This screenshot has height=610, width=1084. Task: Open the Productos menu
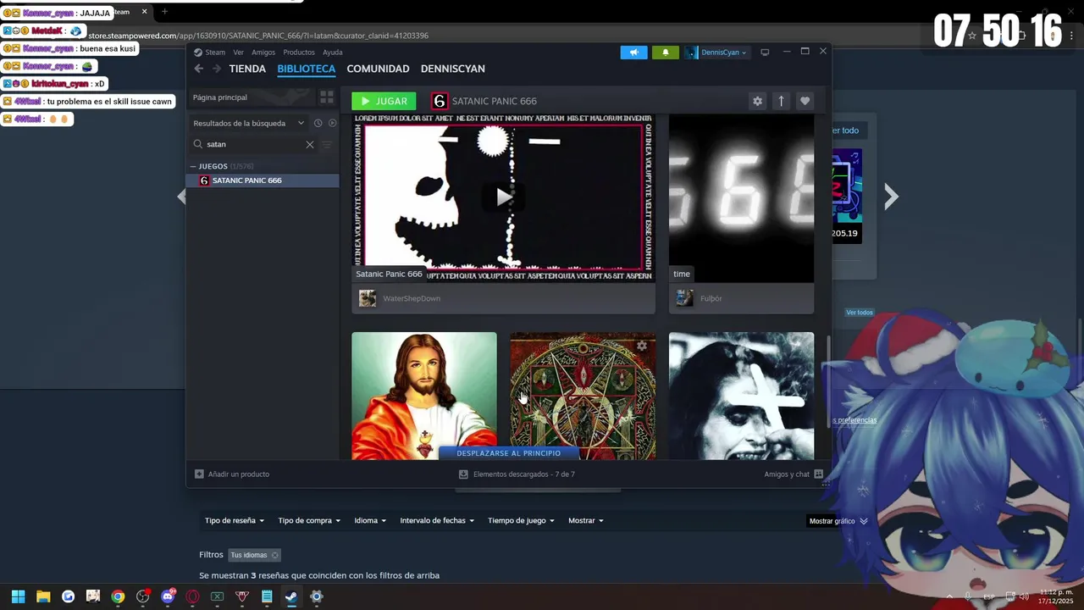[299, 53]
